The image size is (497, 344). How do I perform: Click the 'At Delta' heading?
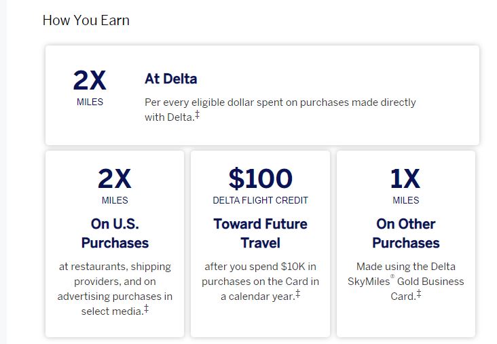click(x=170, y=79)
